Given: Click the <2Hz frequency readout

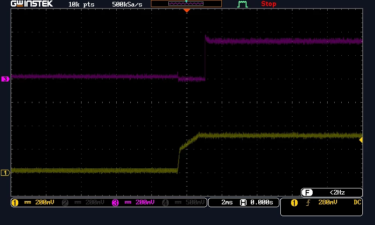Looking at the screenshot, I should pos(337,193).
